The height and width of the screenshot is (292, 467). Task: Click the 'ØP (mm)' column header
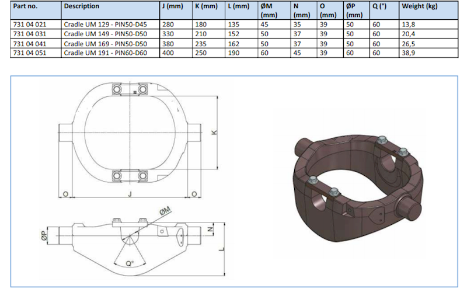(357, 11)
